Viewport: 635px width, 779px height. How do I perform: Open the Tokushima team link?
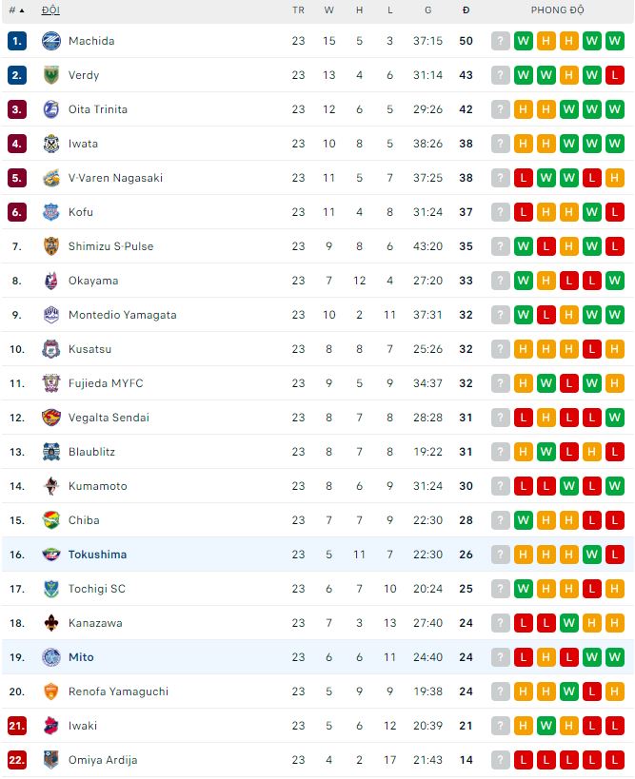click(x=97, y=555)
